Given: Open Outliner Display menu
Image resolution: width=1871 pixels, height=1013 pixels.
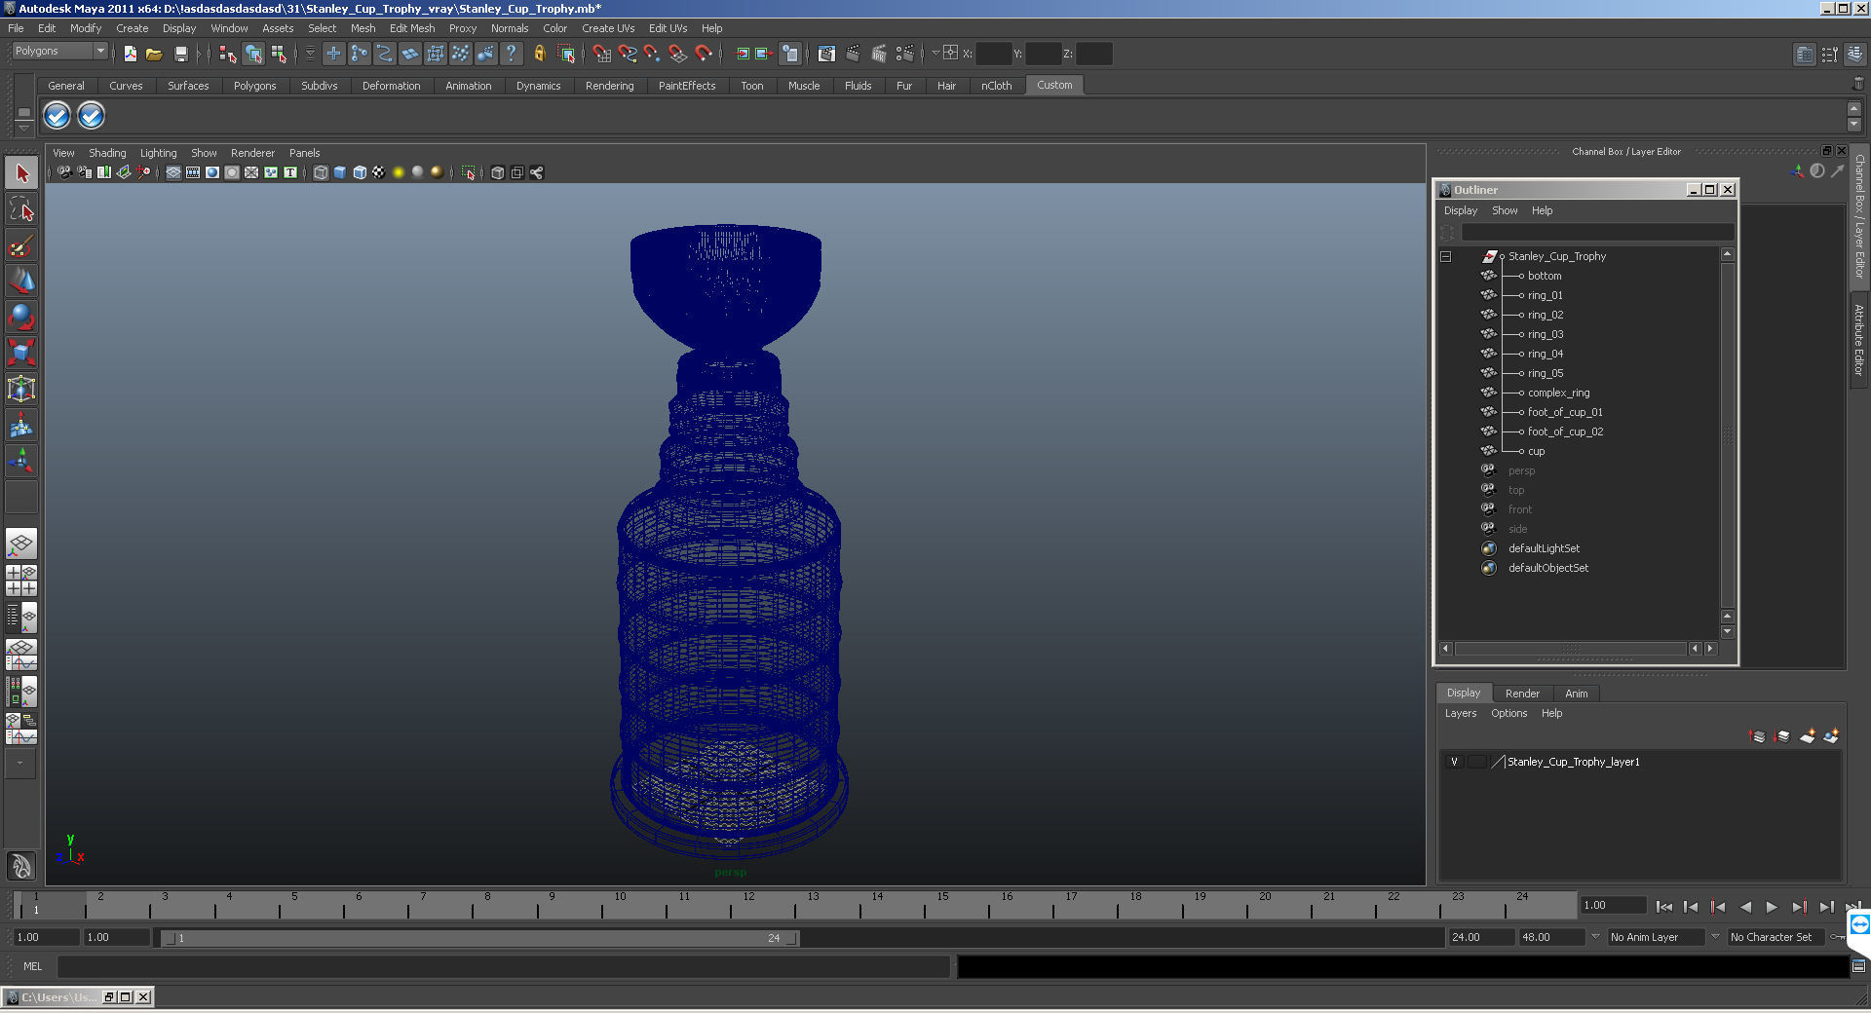Looking at the screenshot, I should pyautogui.click(x=1460, y=210).
